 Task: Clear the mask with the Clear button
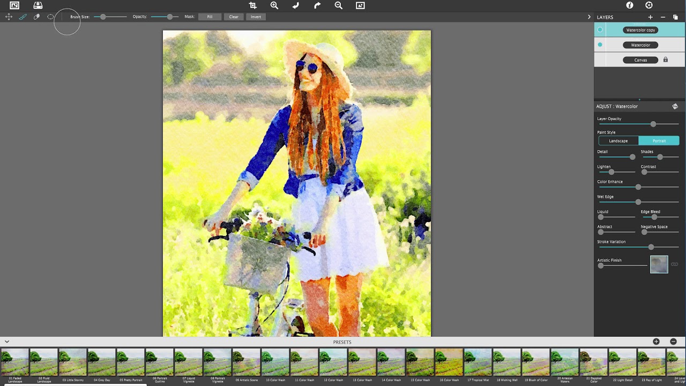click(x=234, y=17)
